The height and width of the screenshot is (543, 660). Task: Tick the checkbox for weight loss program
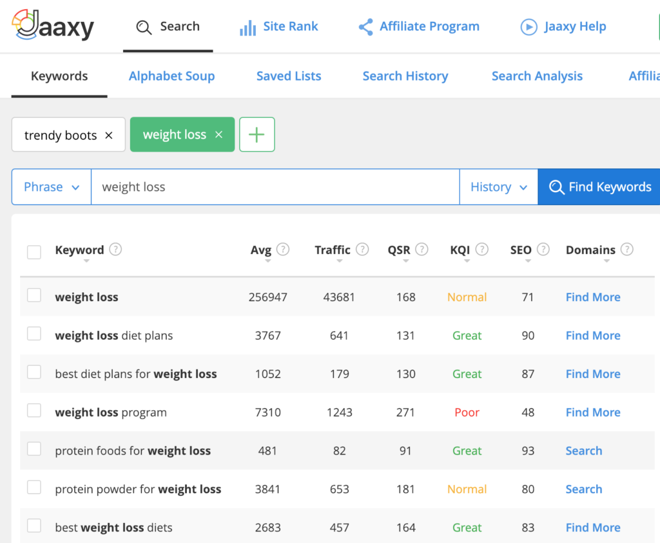coord(34,411)
